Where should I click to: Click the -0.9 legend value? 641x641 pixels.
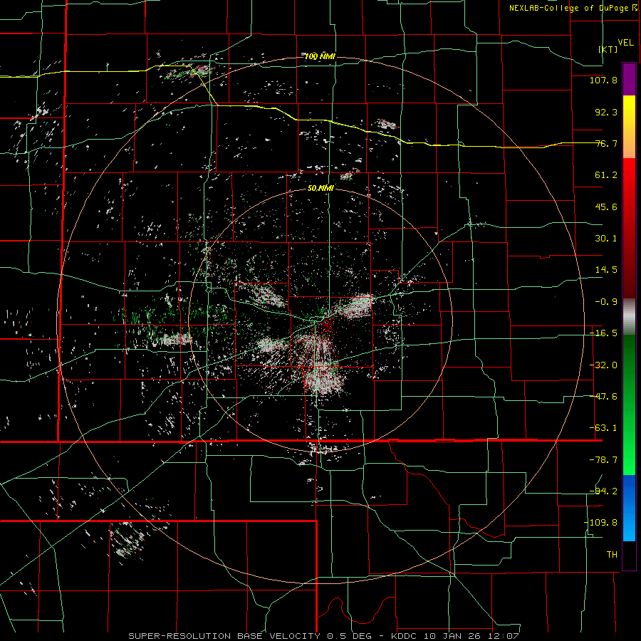[606, 302]
